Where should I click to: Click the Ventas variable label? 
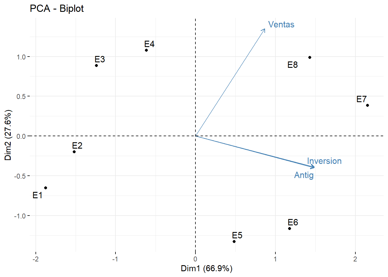[281, 25]
